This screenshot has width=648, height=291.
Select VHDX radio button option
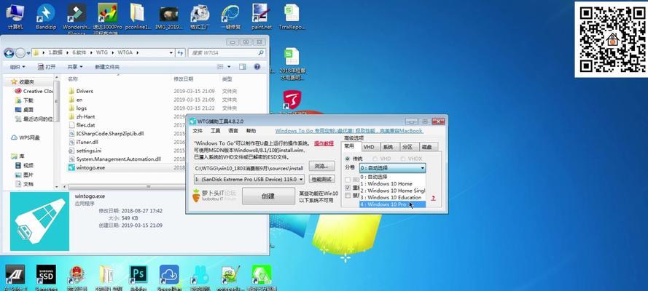coord(402,159)
